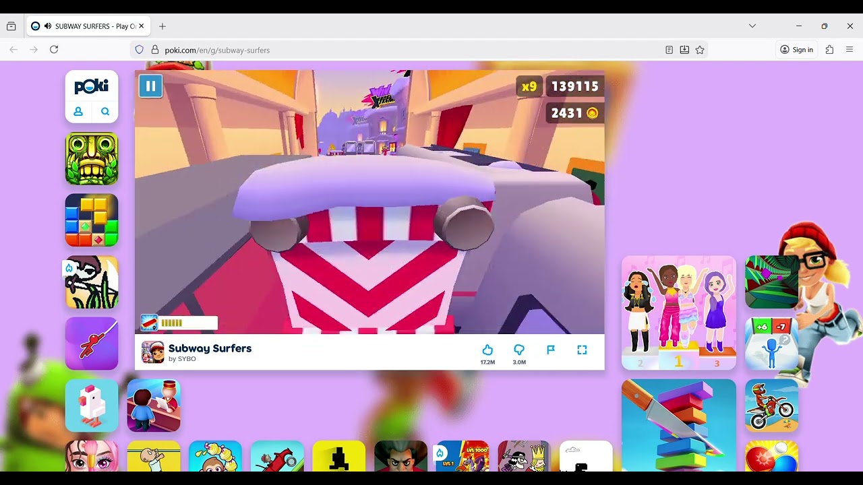Viewport: 863px width, 485px height.
Task: Bookmark this page with the star
Action: click(700, 50)
